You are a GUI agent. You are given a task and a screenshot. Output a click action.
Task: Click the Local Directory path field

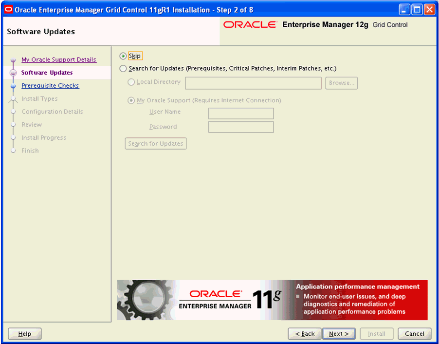[x=253, y=83]
